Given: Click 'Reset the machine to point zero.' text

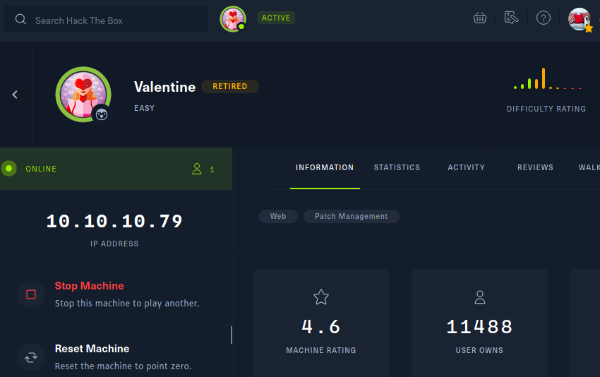Looking at the screenshot, I should [x=124, y=366].
